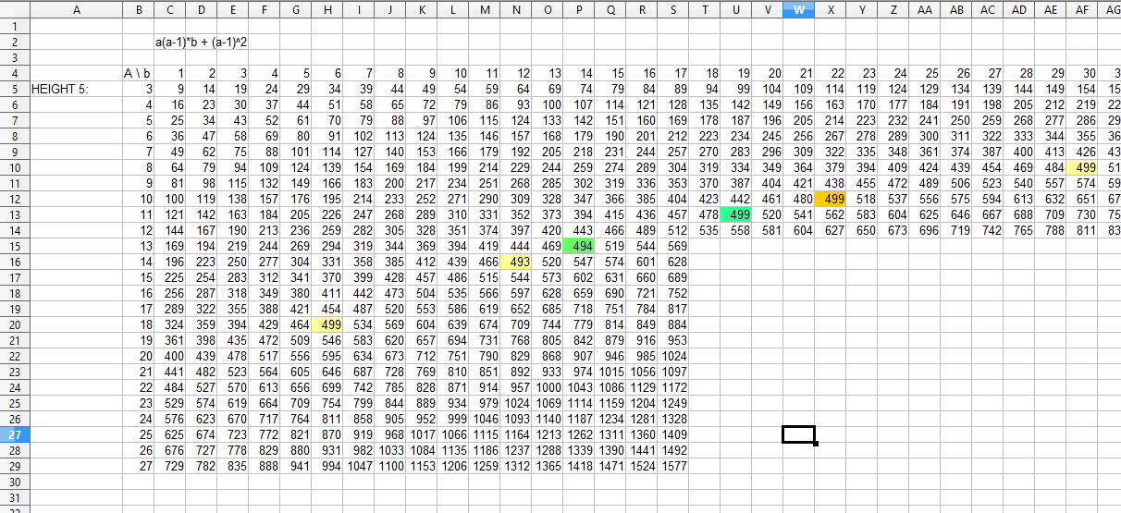Select the orange highlighted 499 cell
1121x513 pixels.
tap(832, 199)
